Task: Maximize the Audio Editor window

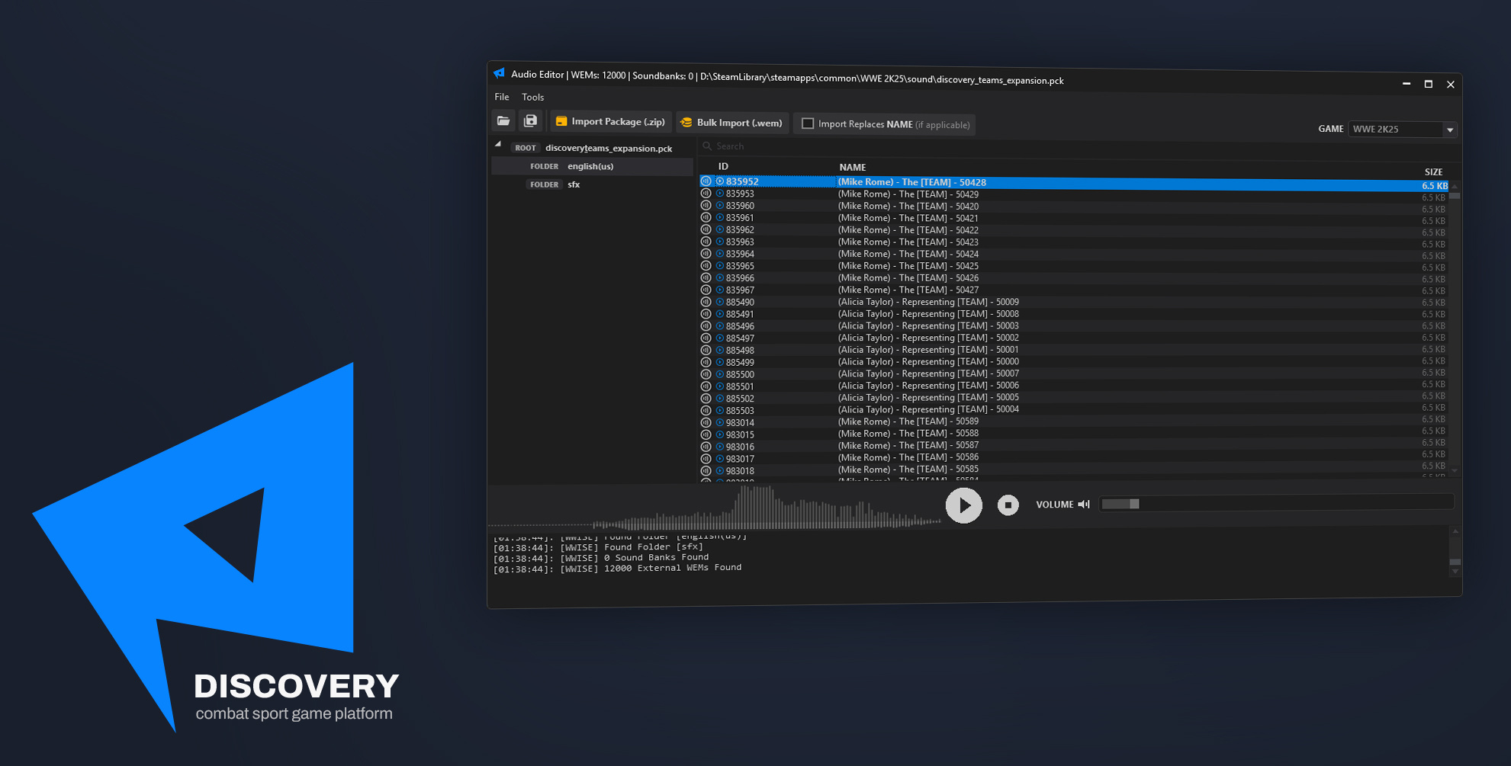Action: tap(1428, 84)
